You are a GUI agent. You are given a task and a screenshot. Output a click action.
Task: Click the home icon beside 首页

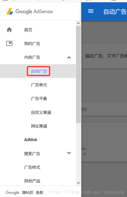[9, 30]
